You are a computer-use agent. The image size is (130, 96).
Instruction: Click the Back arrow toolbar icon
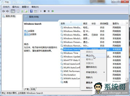pos(4,11)
